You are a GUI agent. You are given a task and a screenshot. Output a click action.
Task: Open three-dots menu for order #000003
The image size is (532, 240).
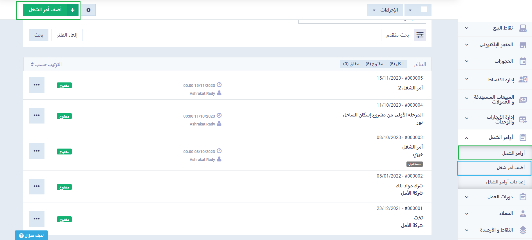tap(37, 151)
